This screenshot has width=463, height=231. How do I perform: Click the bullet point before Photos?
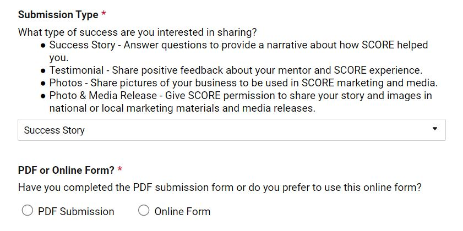click(43, 84)
